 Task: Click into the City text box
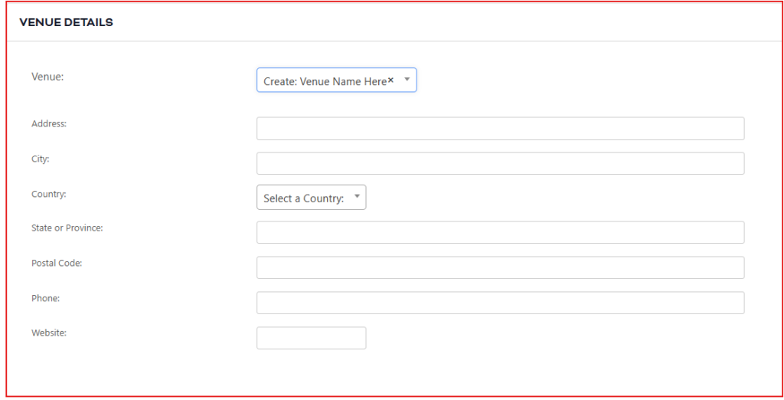point(500,163)
